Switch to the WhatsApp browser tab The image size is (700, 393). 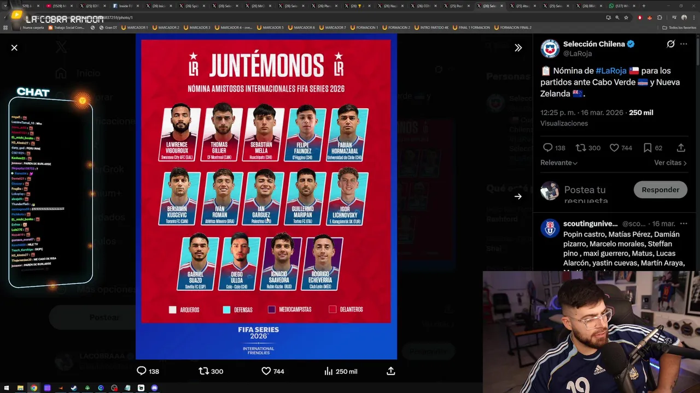(x=621, y=5)
